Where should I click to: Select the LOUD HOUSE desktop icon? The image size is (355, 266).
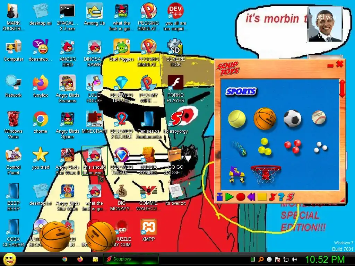click(94, 89)
